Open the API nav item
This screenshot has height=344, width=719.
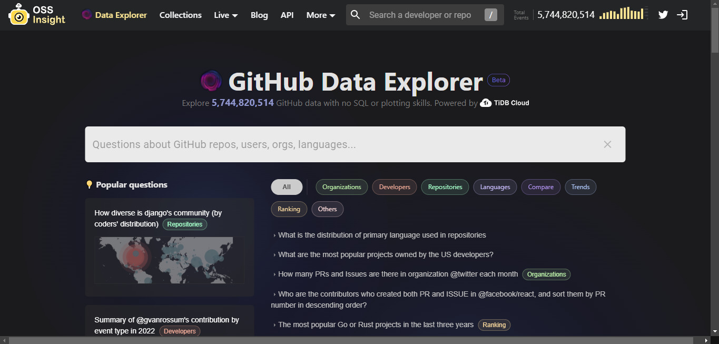[287, 15]
